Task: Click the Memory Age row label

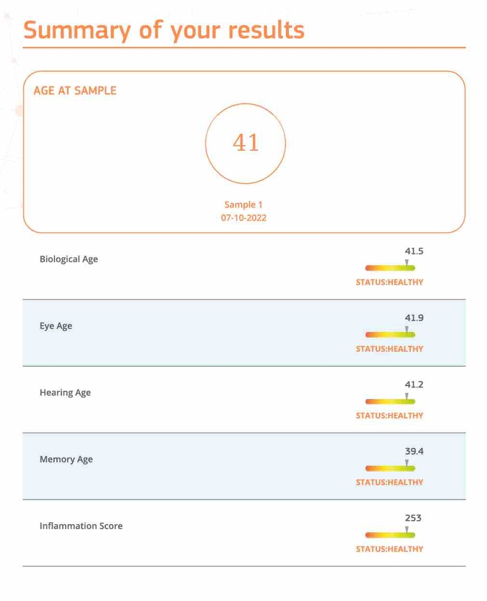Action: click(x=66, y=460)
